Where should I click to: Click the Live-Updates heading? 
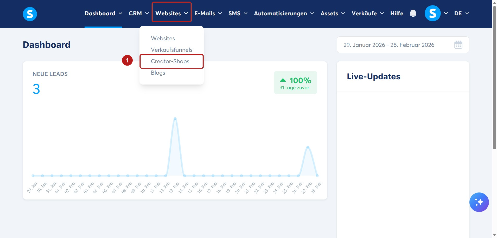pos(374,76)
